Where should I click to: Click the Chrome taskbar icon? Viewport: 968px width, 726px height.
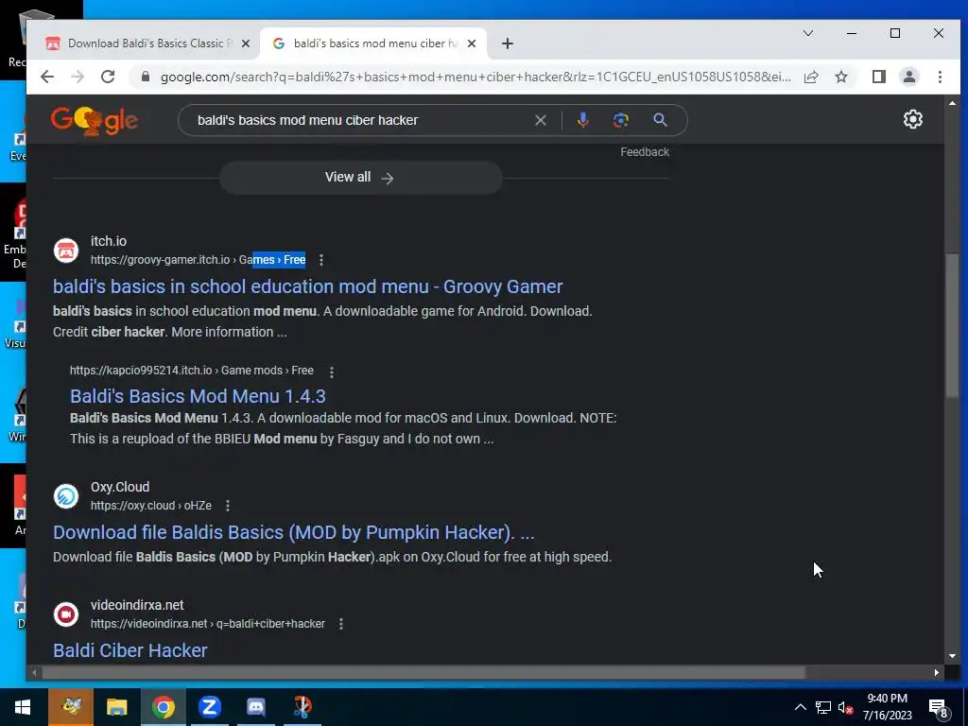[163, 707]
